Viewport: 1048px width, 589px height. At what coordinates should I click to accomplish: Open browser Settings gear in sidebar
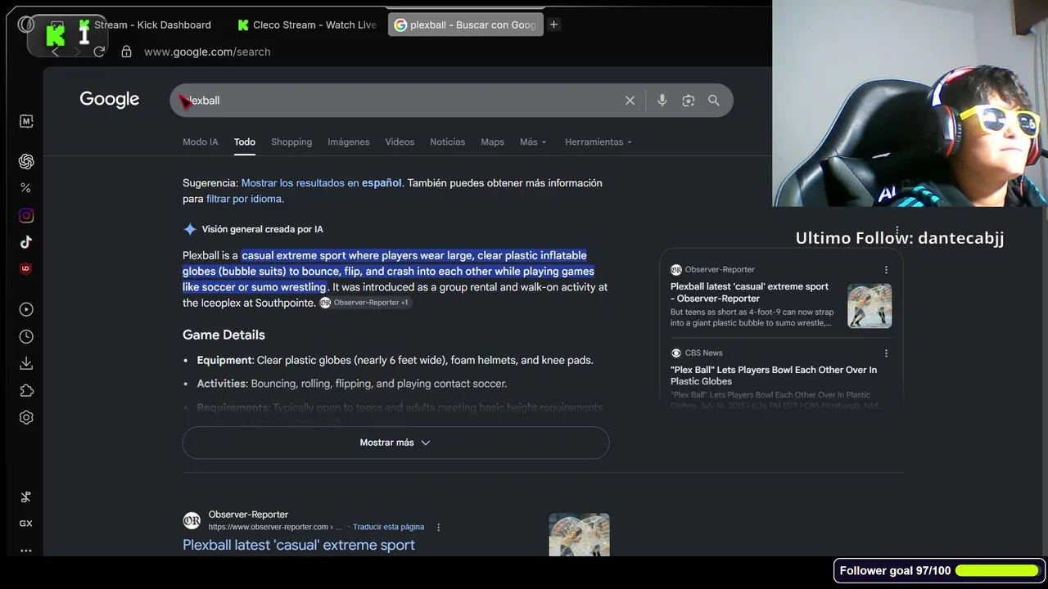[x=26, y=417]
